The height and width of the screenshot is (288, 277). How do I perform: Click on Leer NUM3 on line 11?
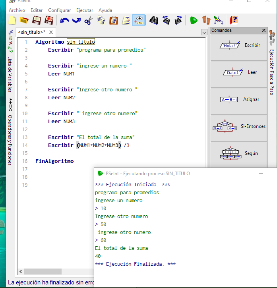point(61,122)
